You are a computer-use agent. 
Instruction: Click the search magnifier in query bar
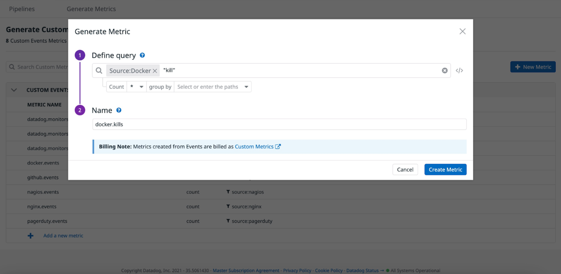[x=99, y=71]
